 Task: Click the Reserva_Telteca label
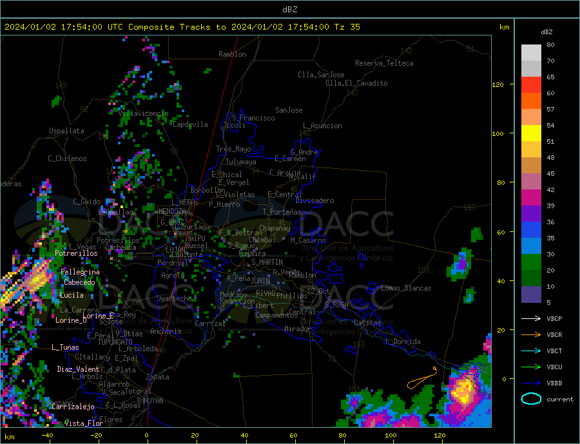(x=384, y=63)
